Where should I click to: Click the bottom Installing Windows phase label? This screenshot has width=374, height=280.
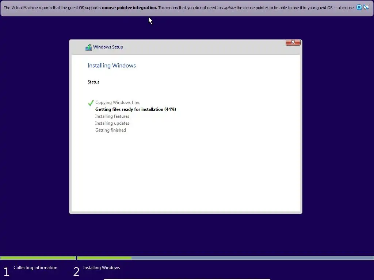(x=102, y=268)
